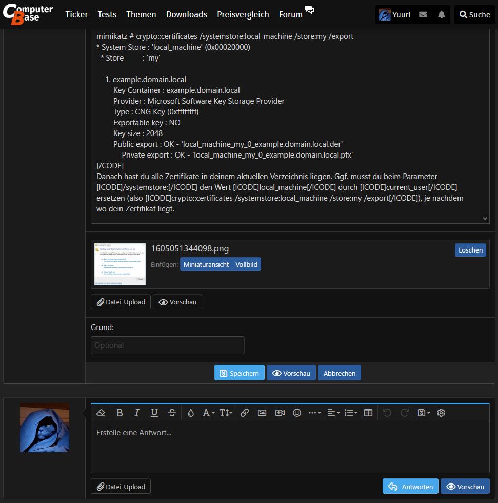Insert an image using picture icon
The image size is (498, 503).
(x=262, y=413)
